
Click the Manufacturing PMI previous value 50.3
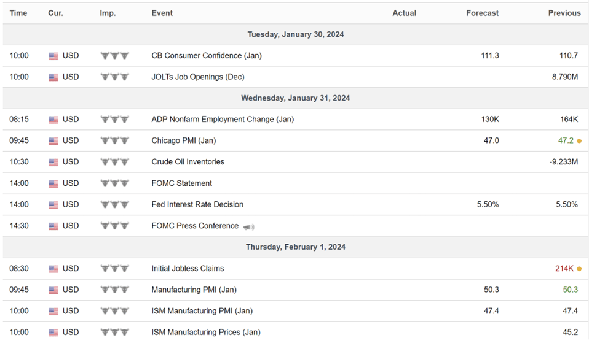[570, 290]
